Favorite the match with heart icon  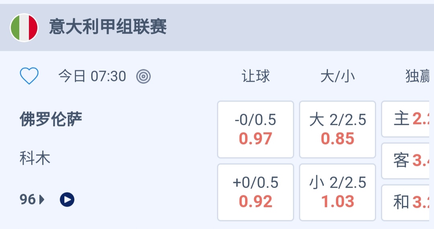29,76
